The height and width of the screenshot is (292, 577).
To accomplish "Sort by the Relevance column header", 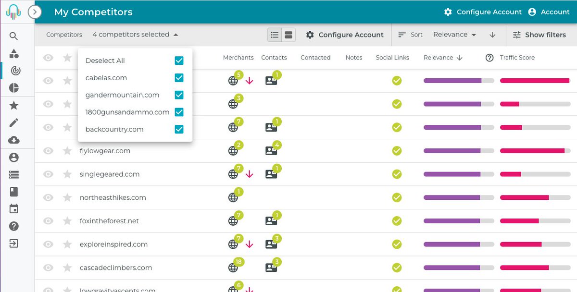I will (443, 58).
